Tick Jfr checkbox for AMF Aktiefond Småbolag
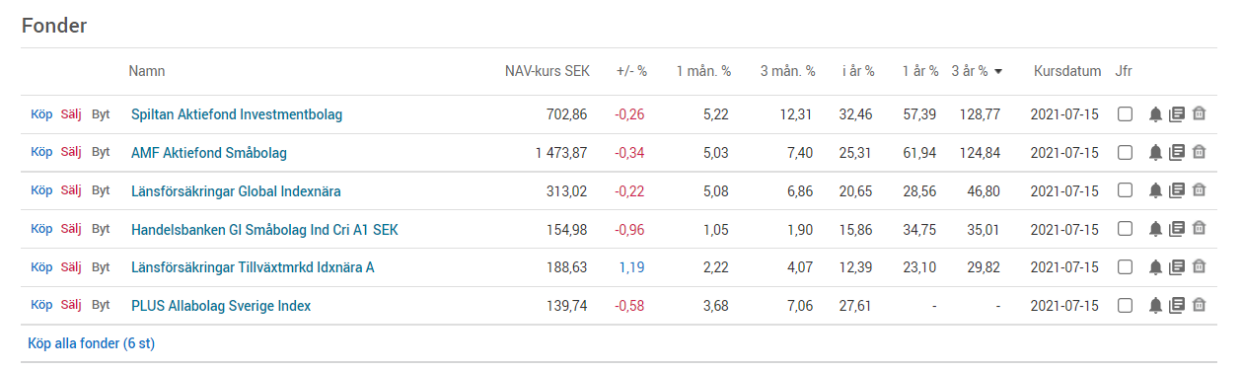This screenshot has width=1242, height=371. point(1125,153)
